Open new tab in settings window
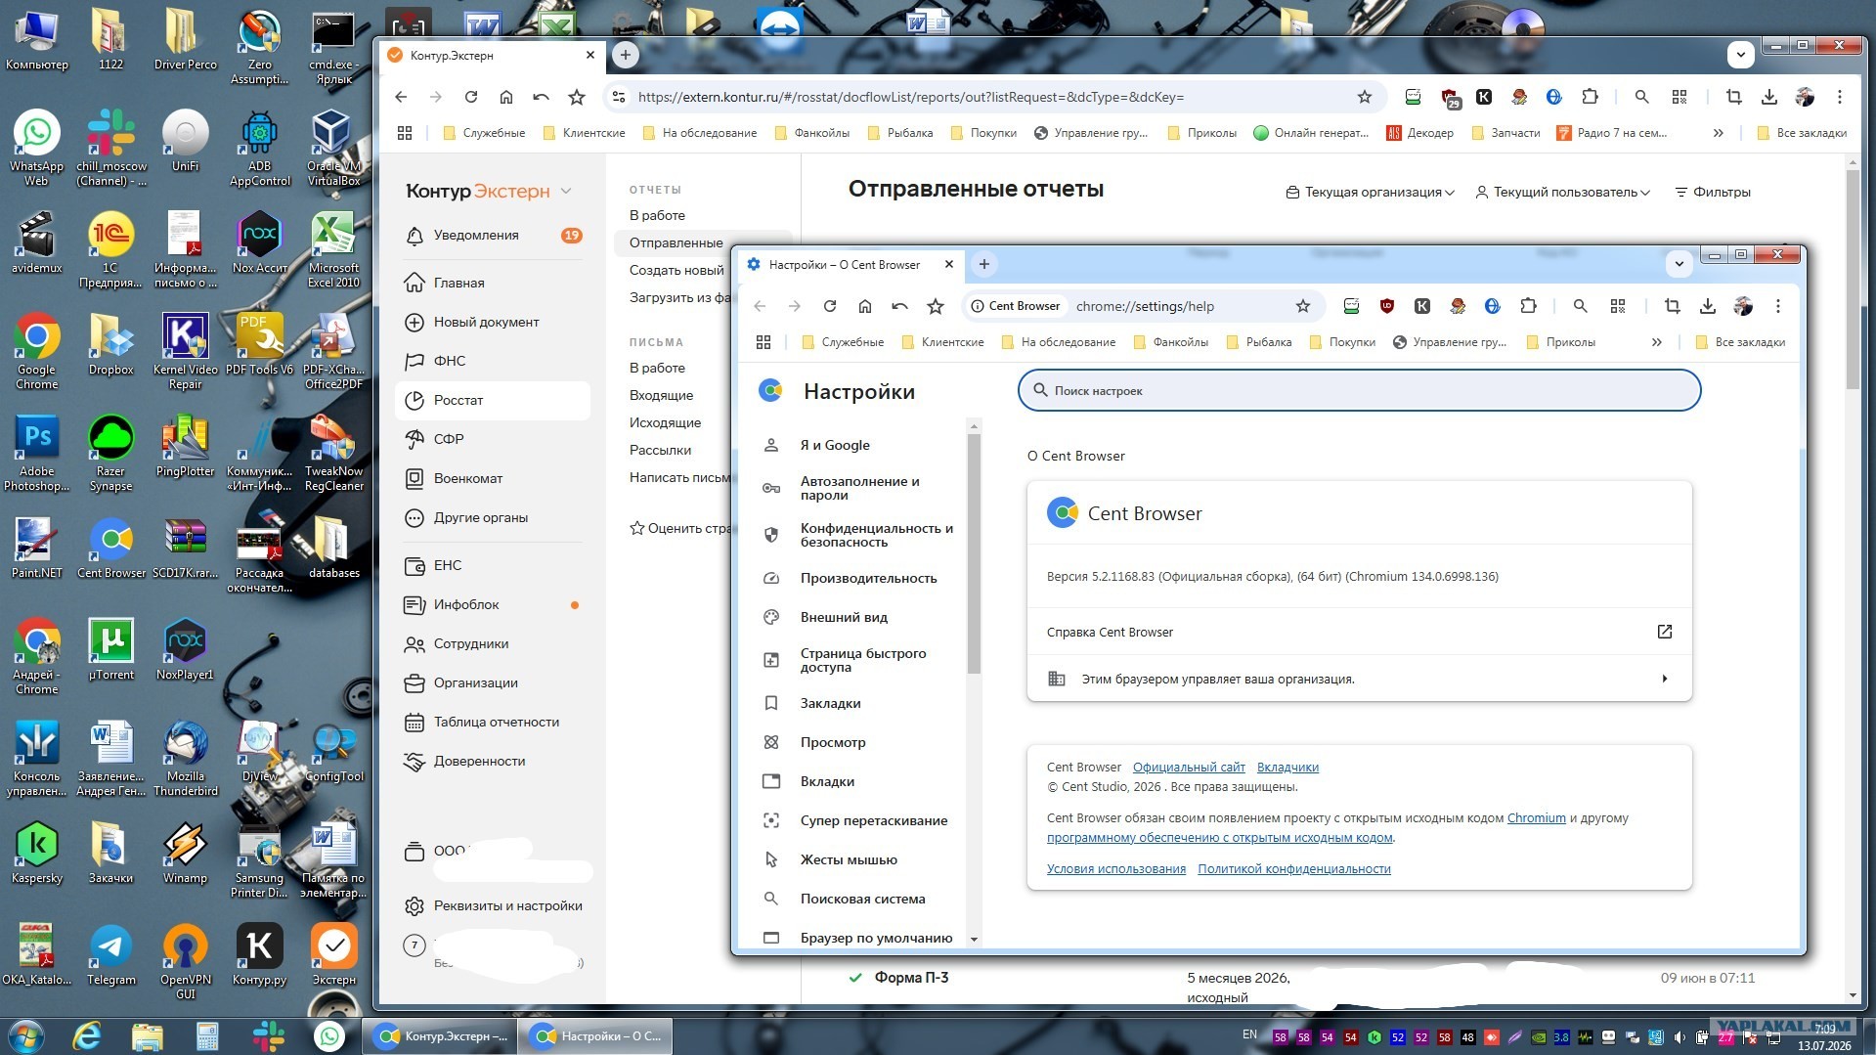 click(x=984, y=263)
